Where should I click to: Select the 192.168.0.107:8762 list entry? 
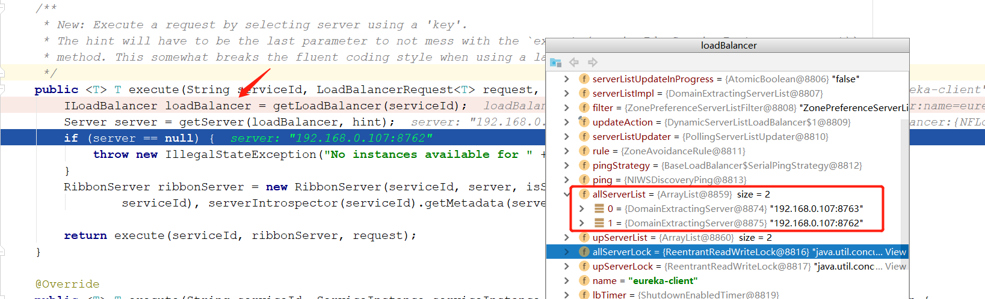[816, 223]
